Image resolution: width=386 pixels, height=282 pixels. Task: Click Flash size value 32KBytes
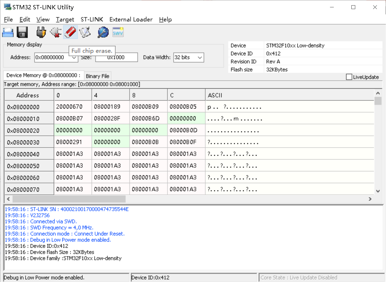tap(277, 70)
